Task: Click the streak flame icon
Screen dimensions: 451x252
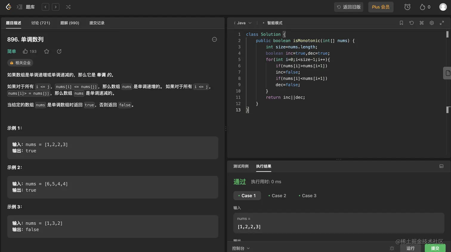Action: point(422,7)
